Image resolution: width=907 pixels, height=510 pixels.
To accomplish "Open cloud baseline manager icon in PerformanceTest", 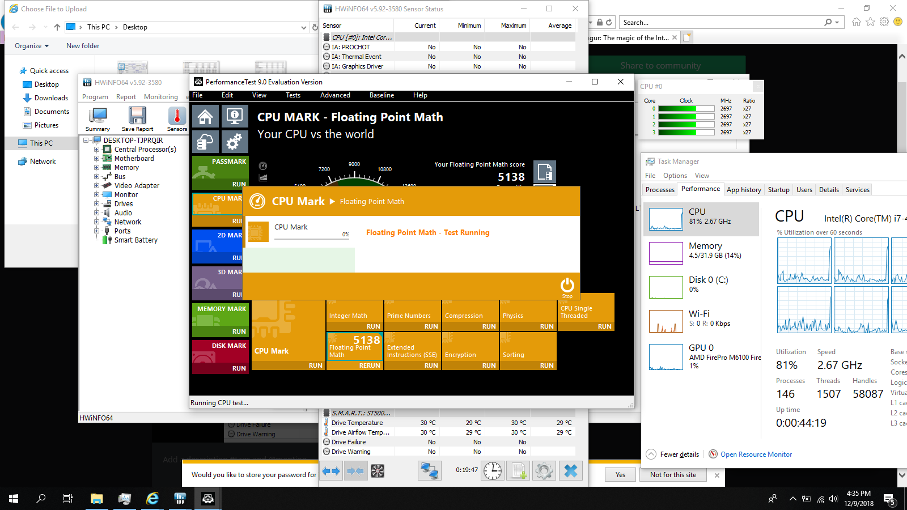I will (x=205, y=142).
